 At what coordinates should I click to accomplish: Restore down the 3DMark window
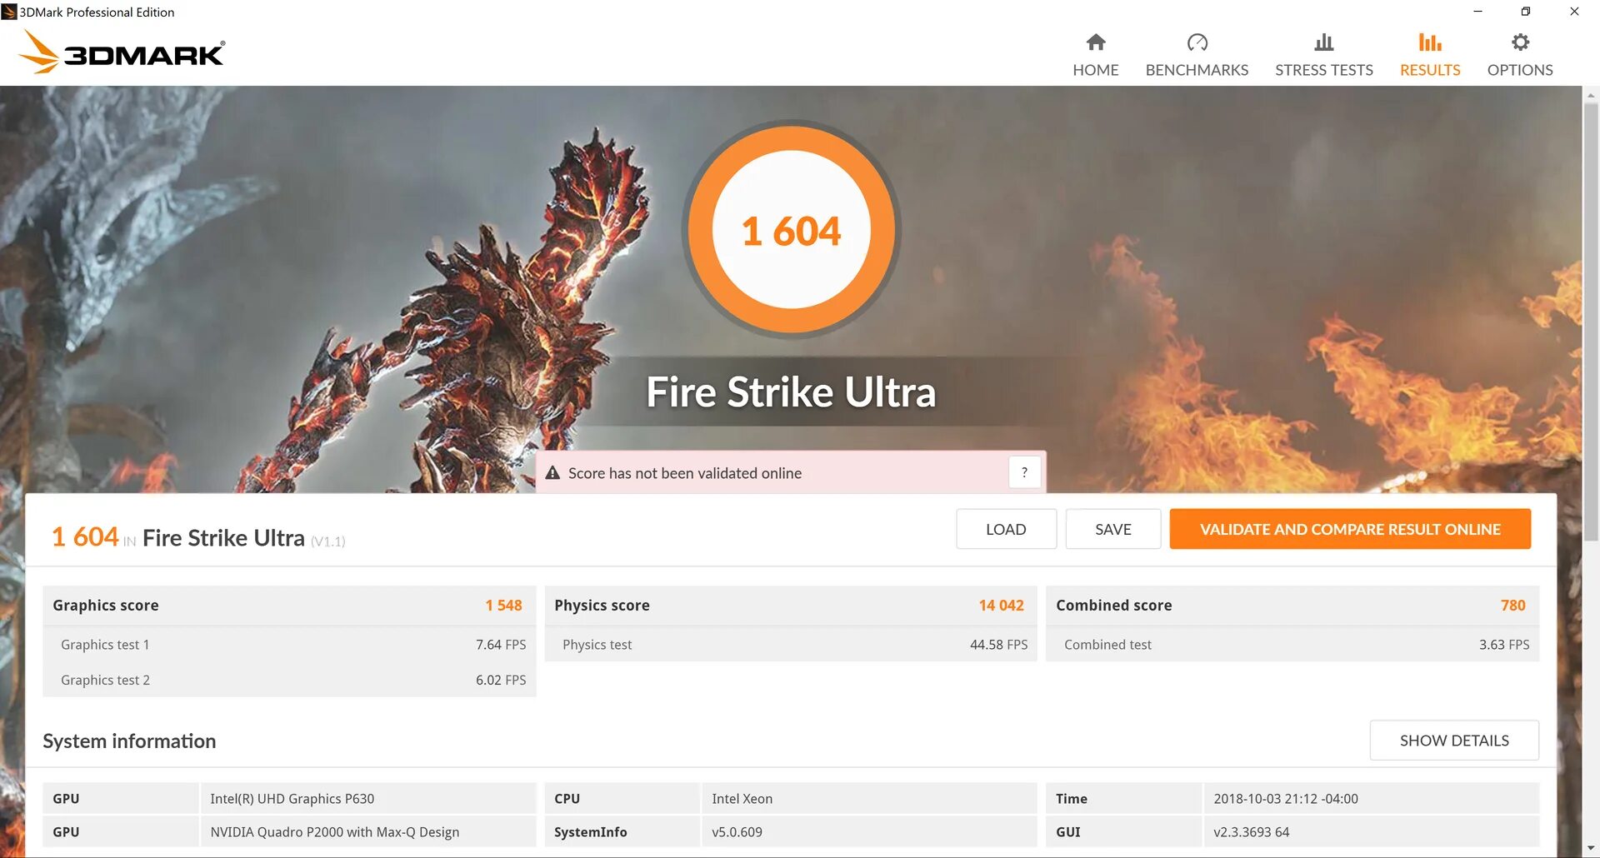tap(1526, 12)
